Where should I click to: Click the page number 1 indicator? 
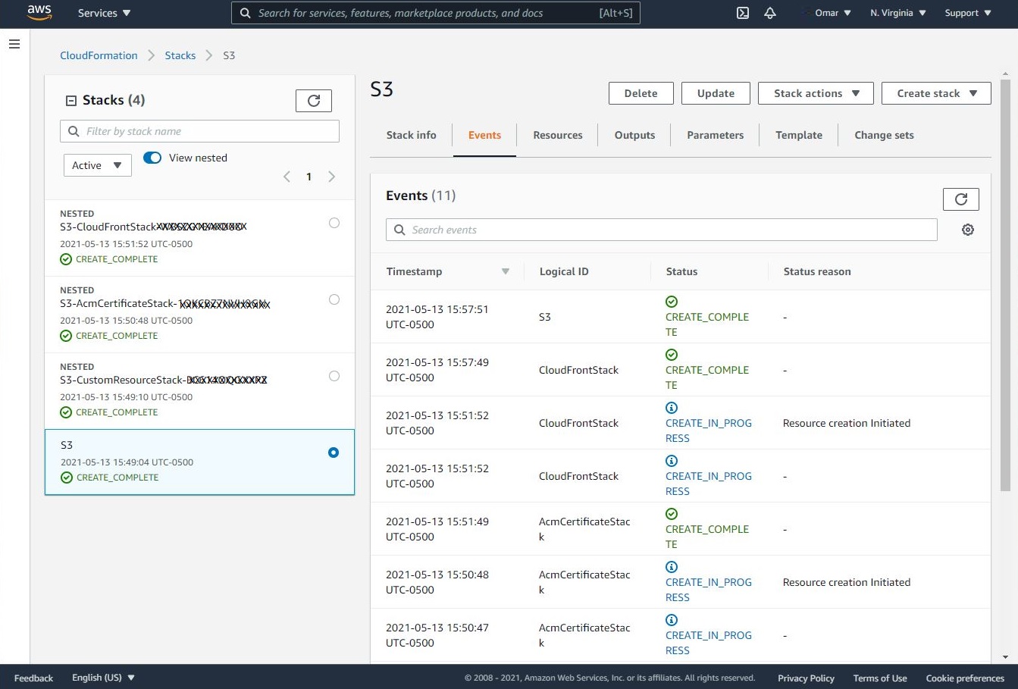[x=309, y=177]
